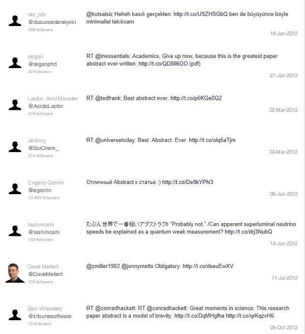Click dlo_olb's default avatar icon

click(x=15, y=21)
